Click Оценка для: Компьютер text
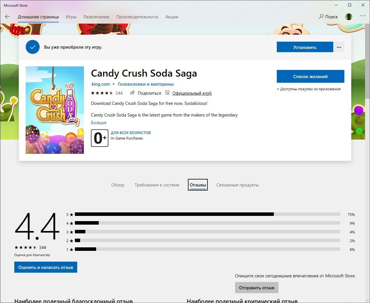Image resolution: width=370 pixels, height=303 pixels. [x=32, y=255]
